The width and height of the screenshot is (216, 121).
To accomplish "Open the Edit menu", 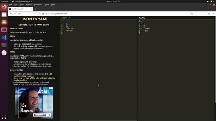I will (16, 5).
